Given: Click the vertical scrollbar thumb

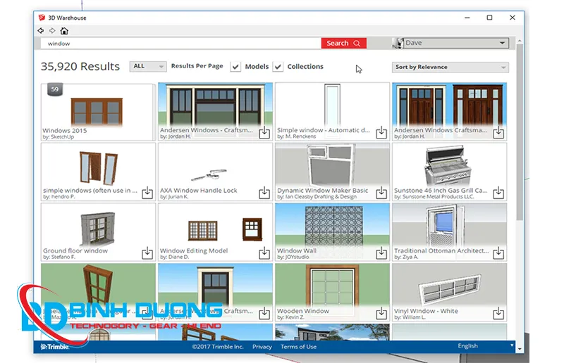Looking at the screenshot, I should pos(520,133).
